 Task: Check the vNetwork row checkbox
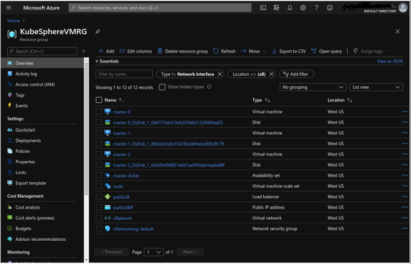(x=99, y=218)
